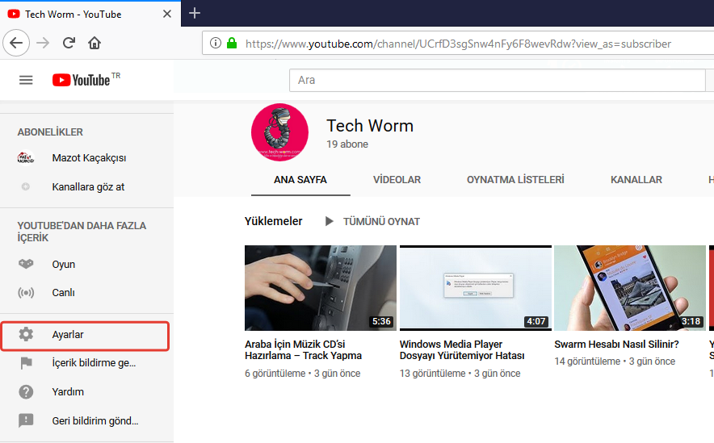Open Mazot Kaçakçısı subscription channel

pos(89,158)
